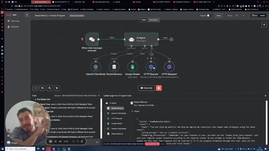
Task: Click the Skool Automations tag
Action: [x=77, y=15]
